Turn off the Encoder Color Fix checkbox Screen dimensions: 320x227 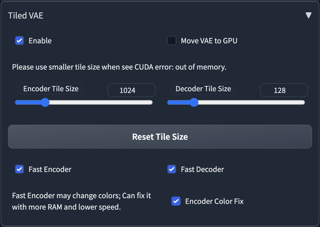(175, 201)
